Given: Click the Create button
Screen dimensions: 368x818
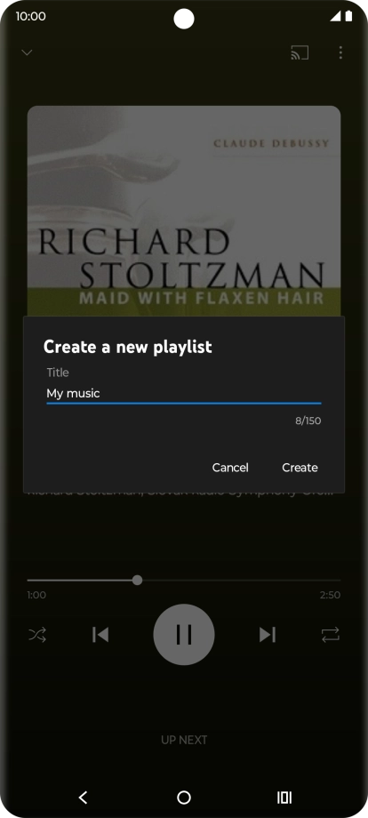Looking at the screenshot, I should pyautogui.click(x=300, y=468).
